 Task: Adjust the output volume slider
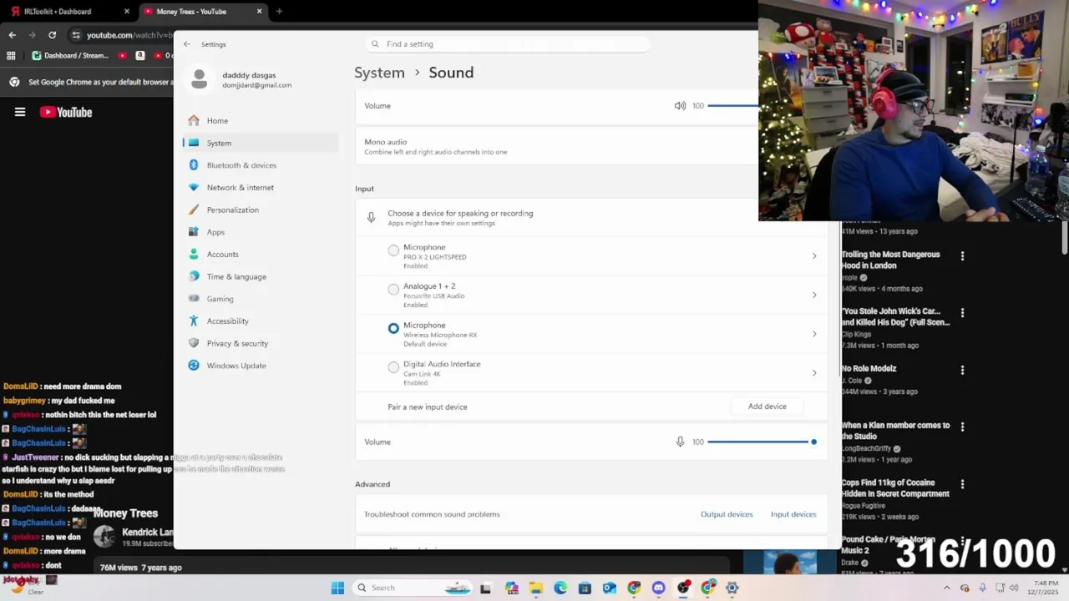pos(733,106)
